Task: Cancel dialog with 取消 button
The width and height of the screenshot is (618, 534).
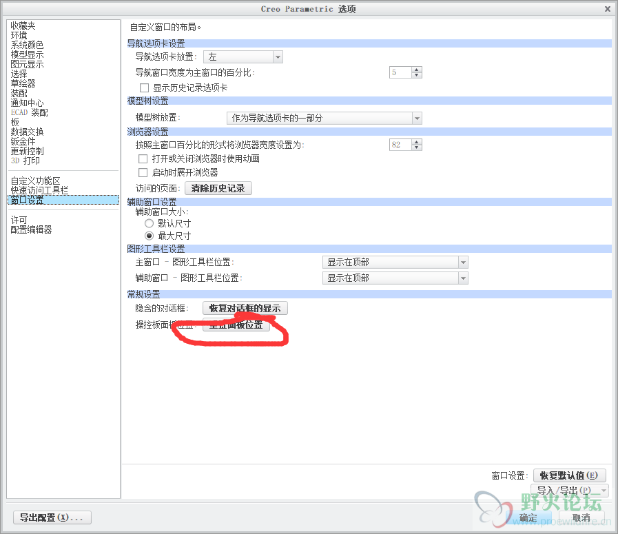Action: click(581, 518)
